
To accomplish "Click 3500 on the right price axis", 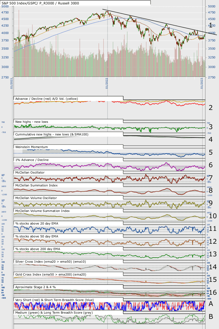I will 212,49.
